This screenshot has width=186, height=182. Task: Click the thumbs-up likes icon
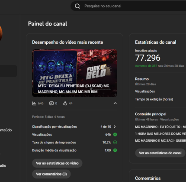tap(65, 104)
